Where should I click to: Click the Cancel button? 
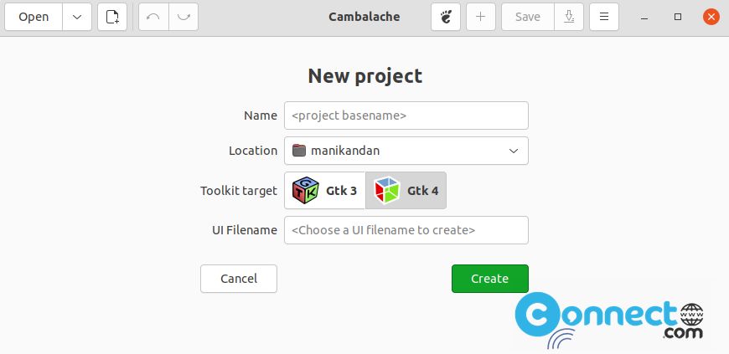(x=239, y=279)
